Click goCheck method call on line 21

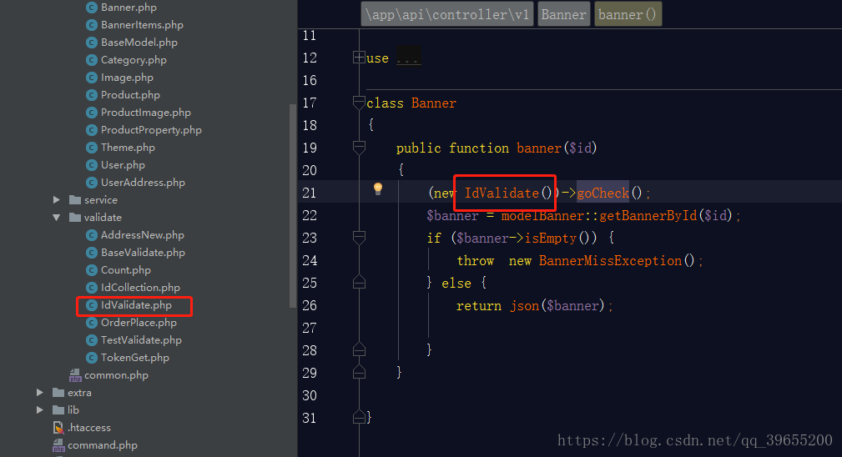click(603, 193)
